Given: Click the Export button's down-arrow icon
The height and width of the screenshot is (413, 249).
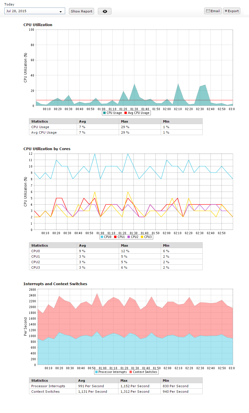Looking at the screenshot, I should (x=226, y=11).
